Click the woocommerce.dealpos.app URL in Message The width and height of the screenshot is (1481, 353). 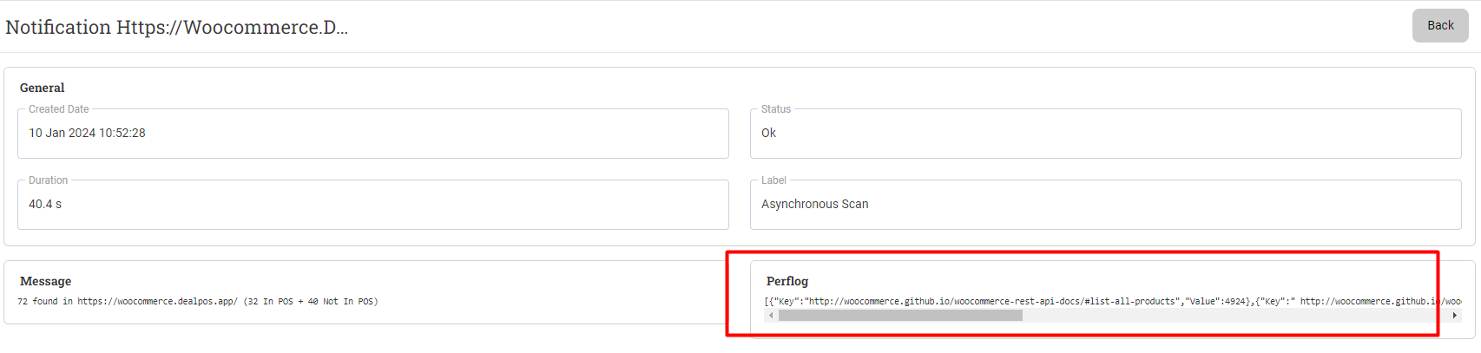click(157, 302)
